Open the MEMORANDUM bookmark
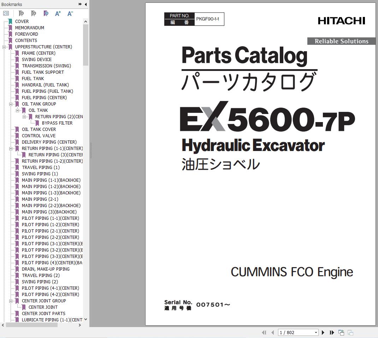 29,28
